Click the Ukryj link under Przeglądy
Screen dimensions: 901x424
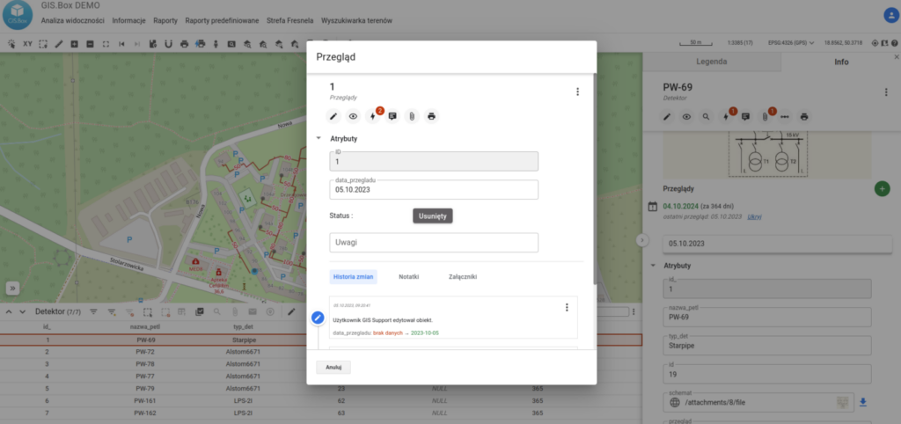pyautogui.click(x=755, y=216)
